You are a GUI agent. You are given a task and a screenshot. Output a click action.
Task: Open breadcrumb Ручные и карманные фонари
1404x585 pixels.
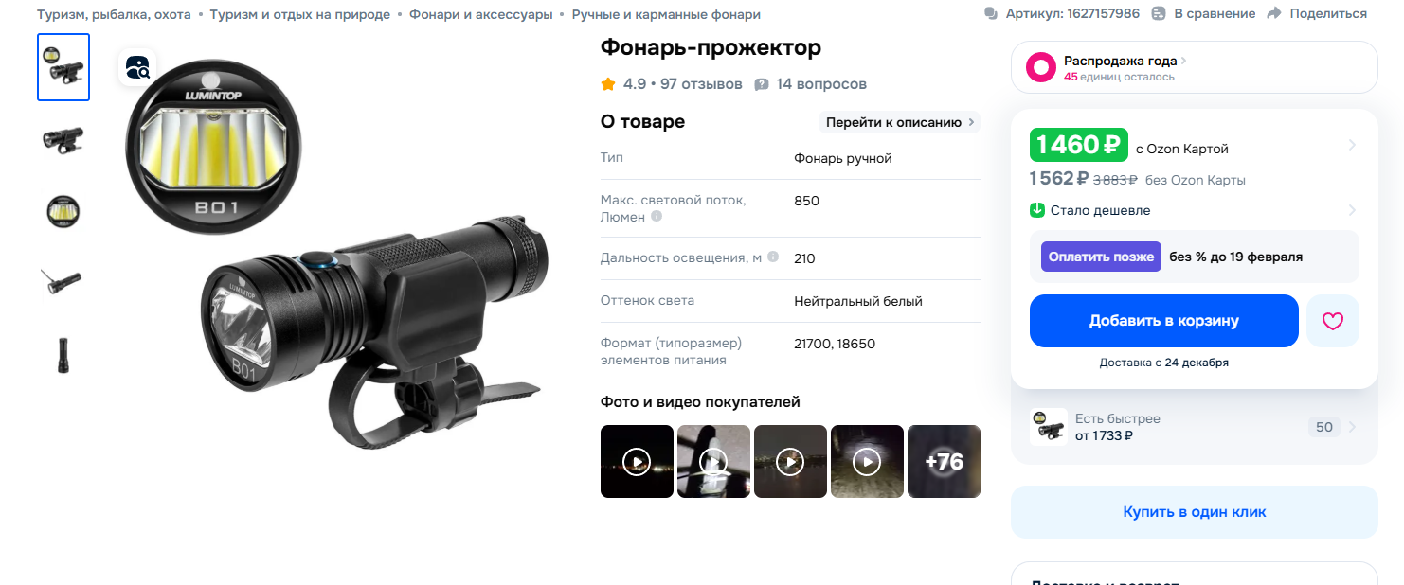[666, 14]
